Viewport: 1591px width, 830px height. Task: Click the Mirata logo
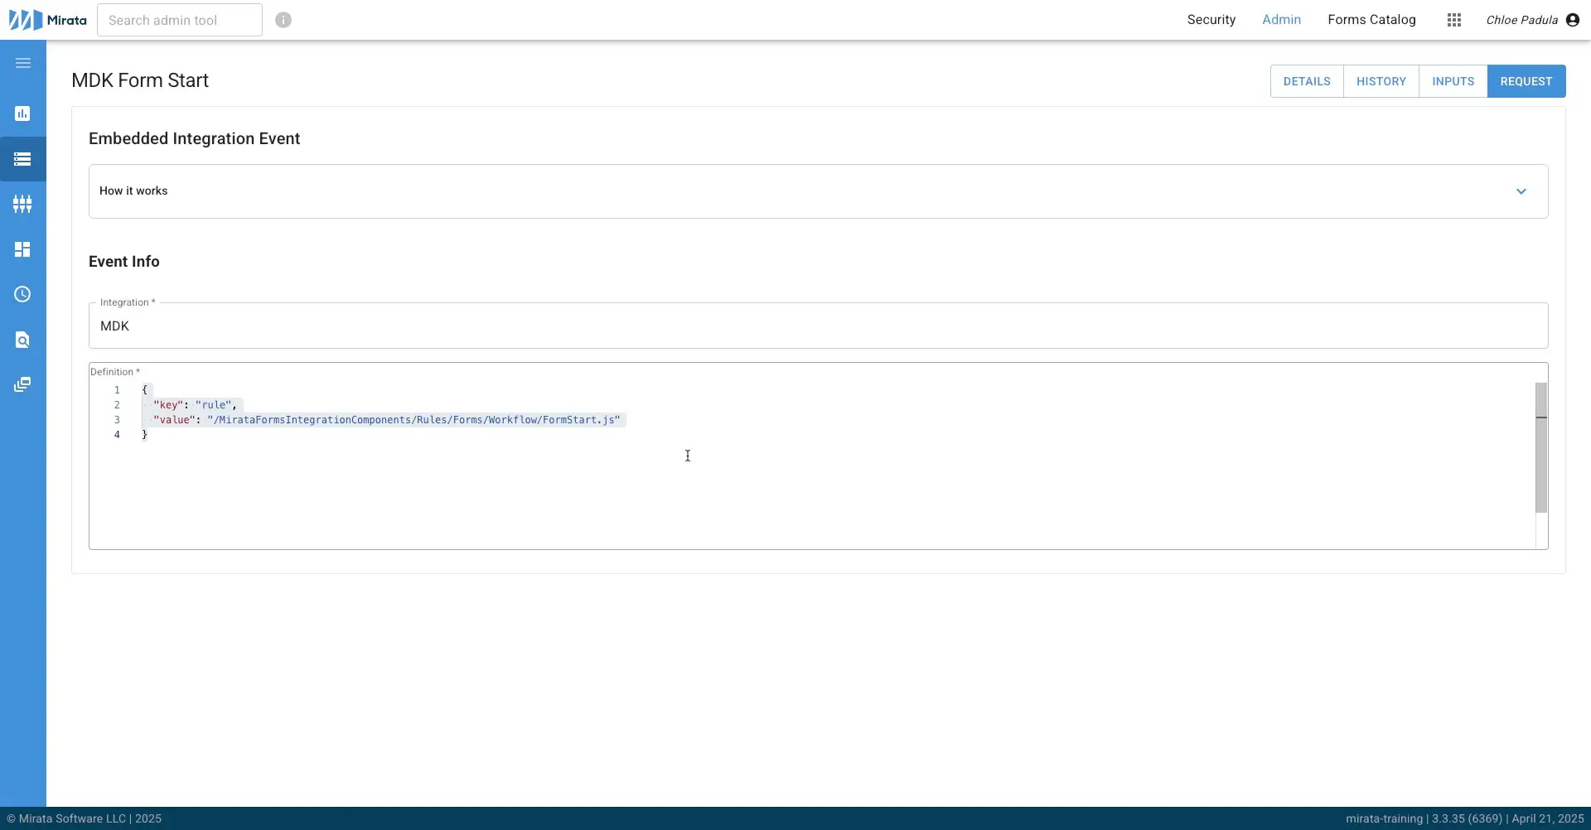click(x=46, y=19)
